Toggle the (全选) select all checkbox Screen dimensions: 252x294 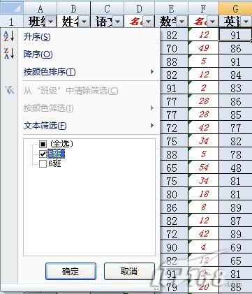(43, 144)
